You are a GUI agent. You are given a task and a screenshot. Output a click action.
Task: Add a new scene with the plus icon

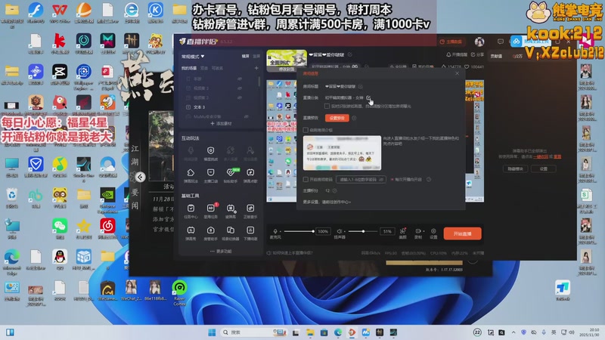(256, 68)
